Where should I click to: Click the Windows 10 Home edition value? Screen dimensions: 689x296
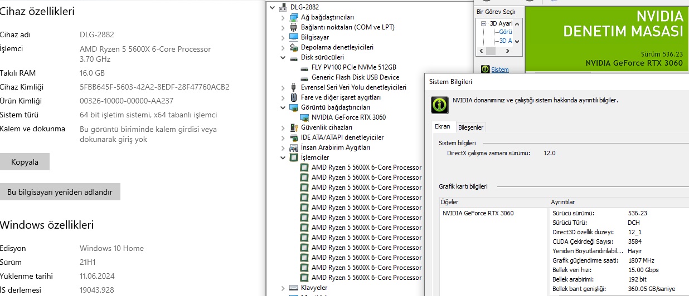[111, 248]
